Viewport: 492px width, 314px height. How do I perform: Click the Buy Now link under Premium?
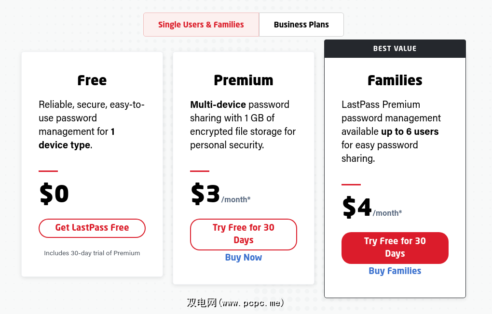[244, 258]
